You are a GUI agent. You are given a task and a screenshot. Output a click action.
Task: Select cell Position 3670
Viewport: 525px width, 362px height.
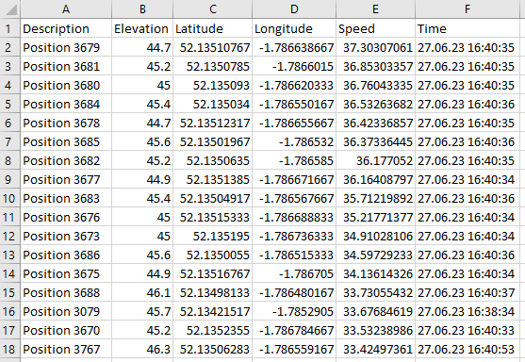click(x=66, y=331)
